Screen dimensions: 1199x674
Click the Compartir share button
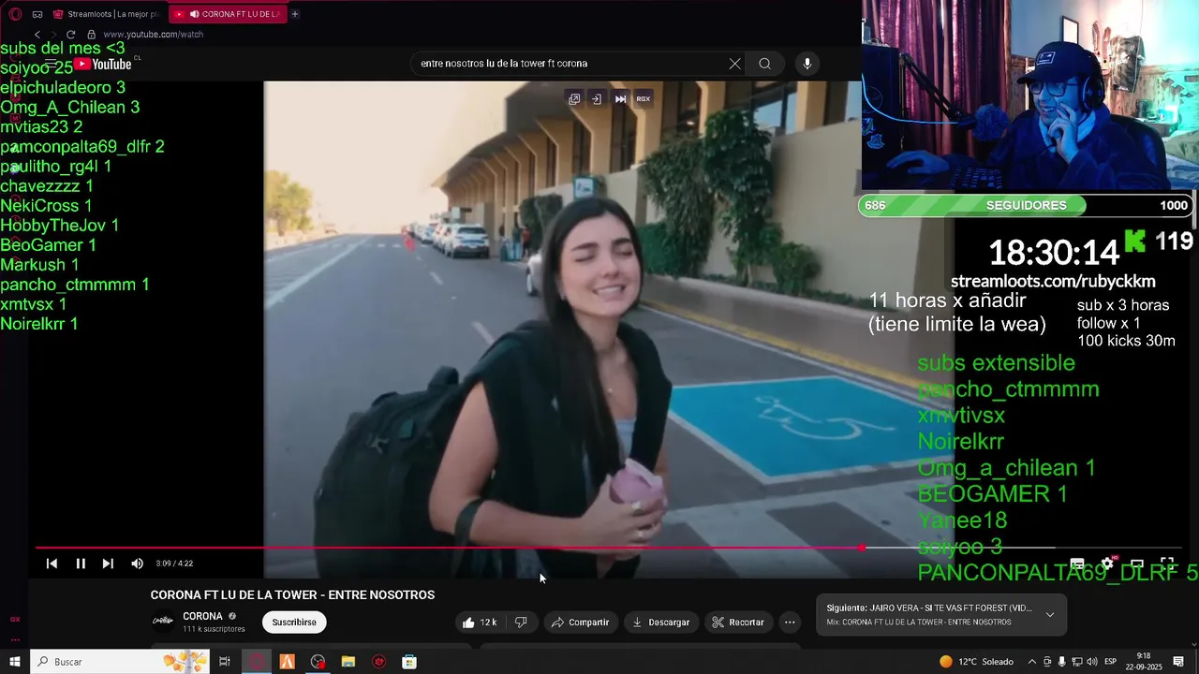pyautogui.click(x=580, y=623)
